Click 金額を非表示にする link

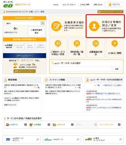(11, 32)
